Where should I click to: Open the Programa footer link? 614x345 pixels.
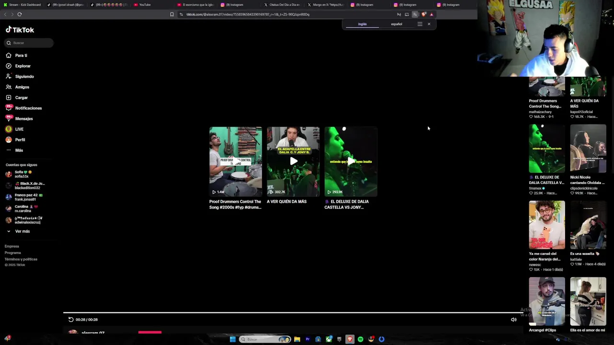coord(13,253)
